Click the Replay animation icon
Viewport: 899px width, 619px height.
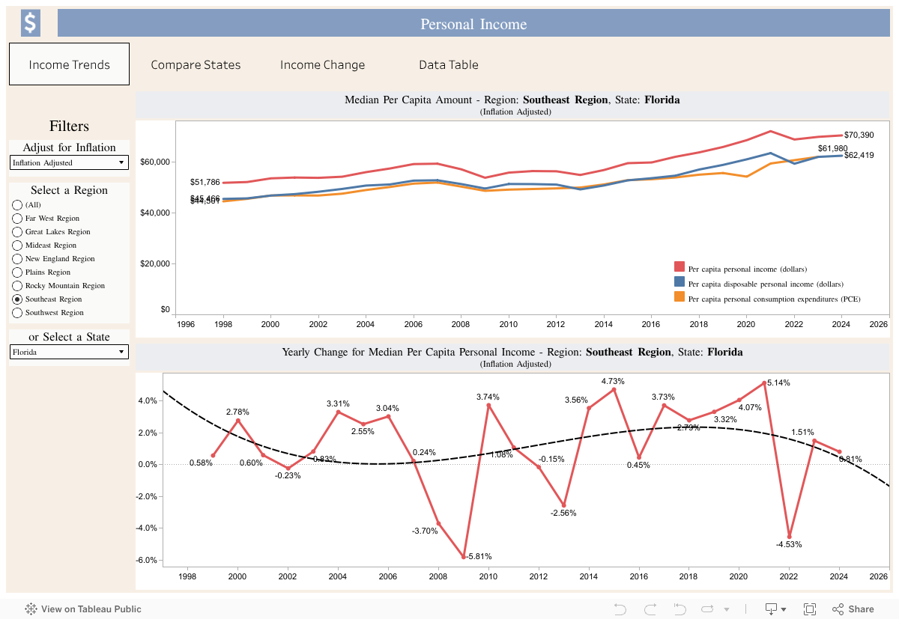pyautogui.click(x=706, y=609)
